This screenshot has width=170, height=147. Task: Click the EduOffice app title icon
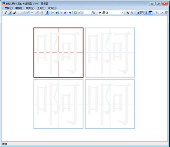tap(3, 4)
